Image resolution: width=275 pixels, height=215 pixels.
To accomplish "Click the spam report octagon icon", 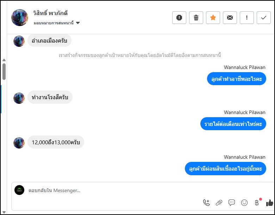I will point(179,18).
